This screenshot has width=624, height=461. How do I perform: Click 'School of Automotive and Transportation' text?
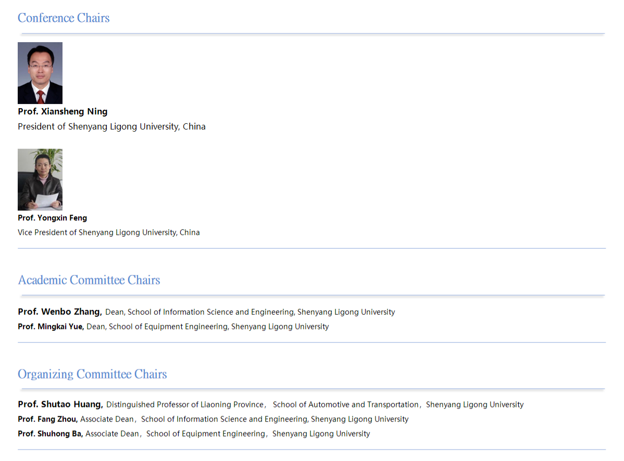[x=345, y=405]
